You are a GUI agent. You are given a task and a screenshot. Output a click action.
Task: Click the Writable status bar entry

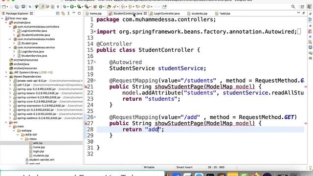(x=149, y=167)
